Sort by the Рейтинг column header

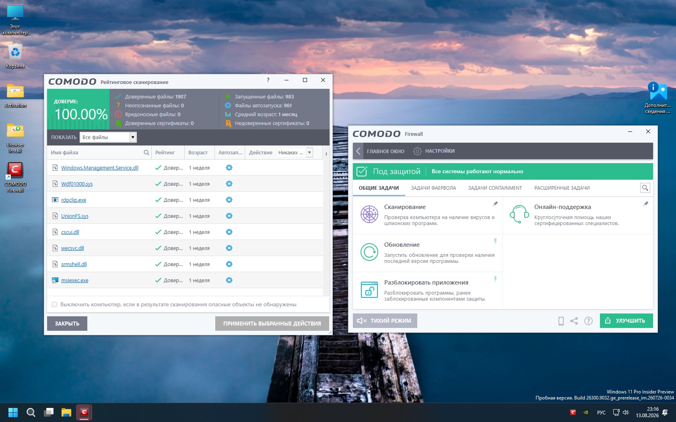pos(167,152)
